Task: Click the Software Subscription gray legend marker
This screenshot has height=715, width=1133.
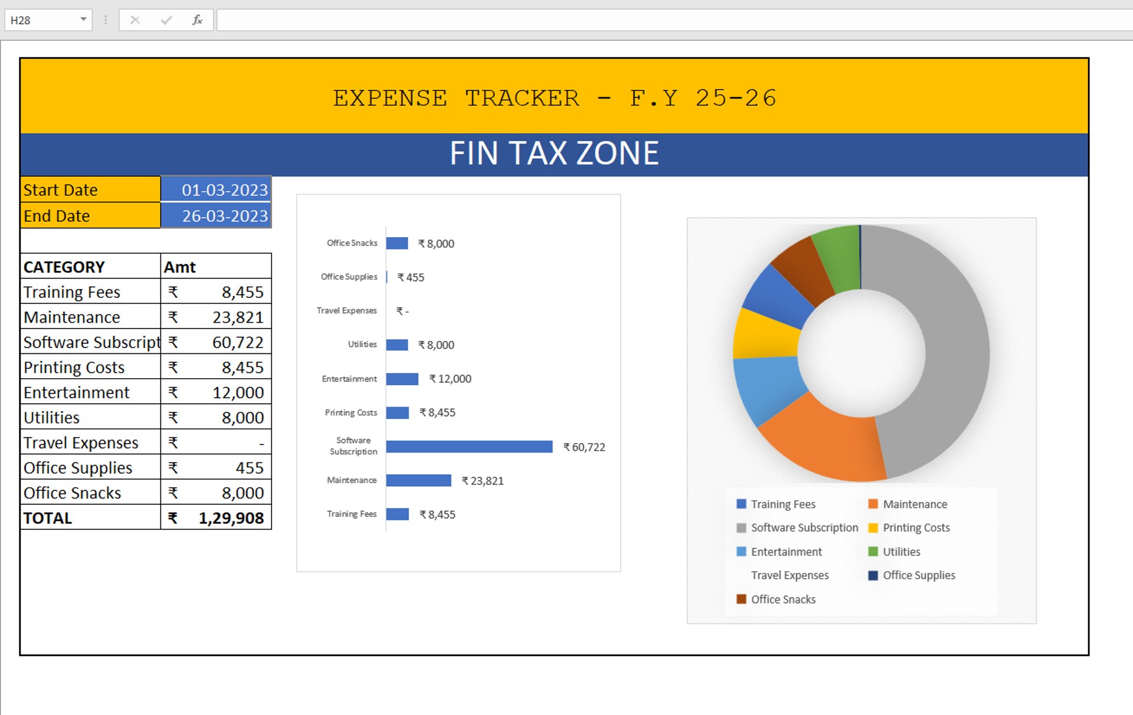Action: [x=741, y=527]
